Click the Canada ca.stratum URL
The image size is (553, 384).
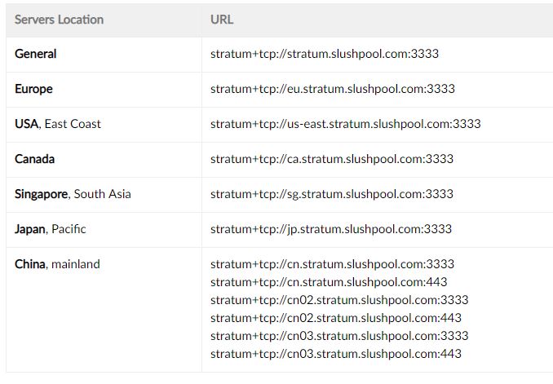point(332,159)
